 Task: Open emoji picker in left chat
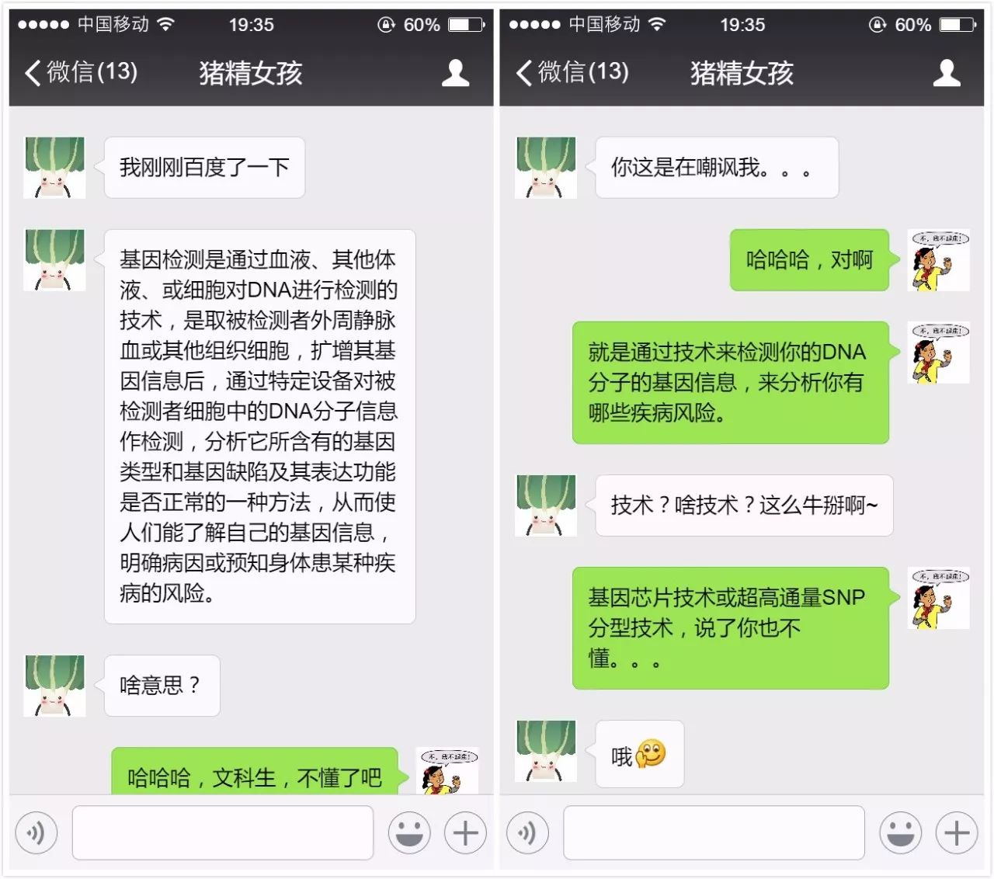409,833
